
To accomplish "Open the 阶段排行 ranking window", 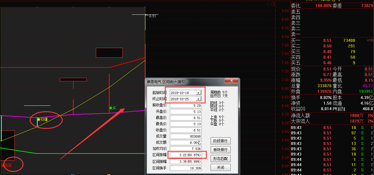I will [220, 141].
